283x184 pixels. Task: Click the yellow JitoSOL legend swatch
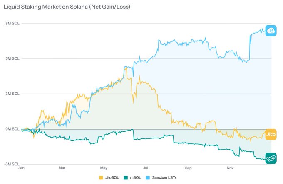[101, 178]
